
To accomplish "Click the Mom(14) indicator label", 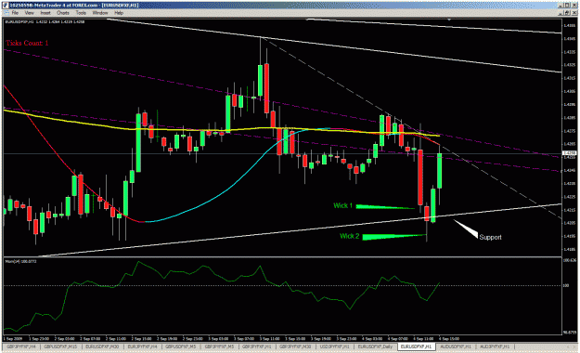I will (20, 261).
